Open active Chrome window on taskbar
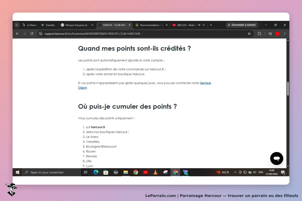Image resolution: width=302 pixels, height=201 pixels. (x=175, y=172)
